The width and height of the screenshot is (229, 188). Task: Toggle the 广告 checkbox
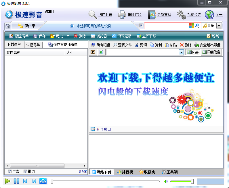10,172
